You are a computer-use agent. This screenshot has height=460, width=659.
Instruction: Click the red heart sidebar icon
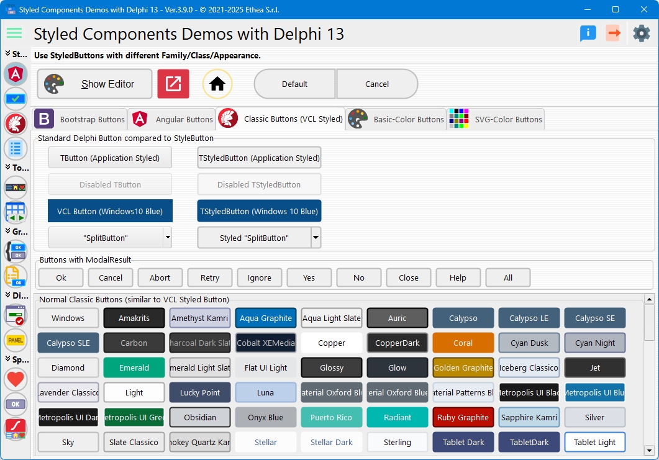[x=16, y=379]
